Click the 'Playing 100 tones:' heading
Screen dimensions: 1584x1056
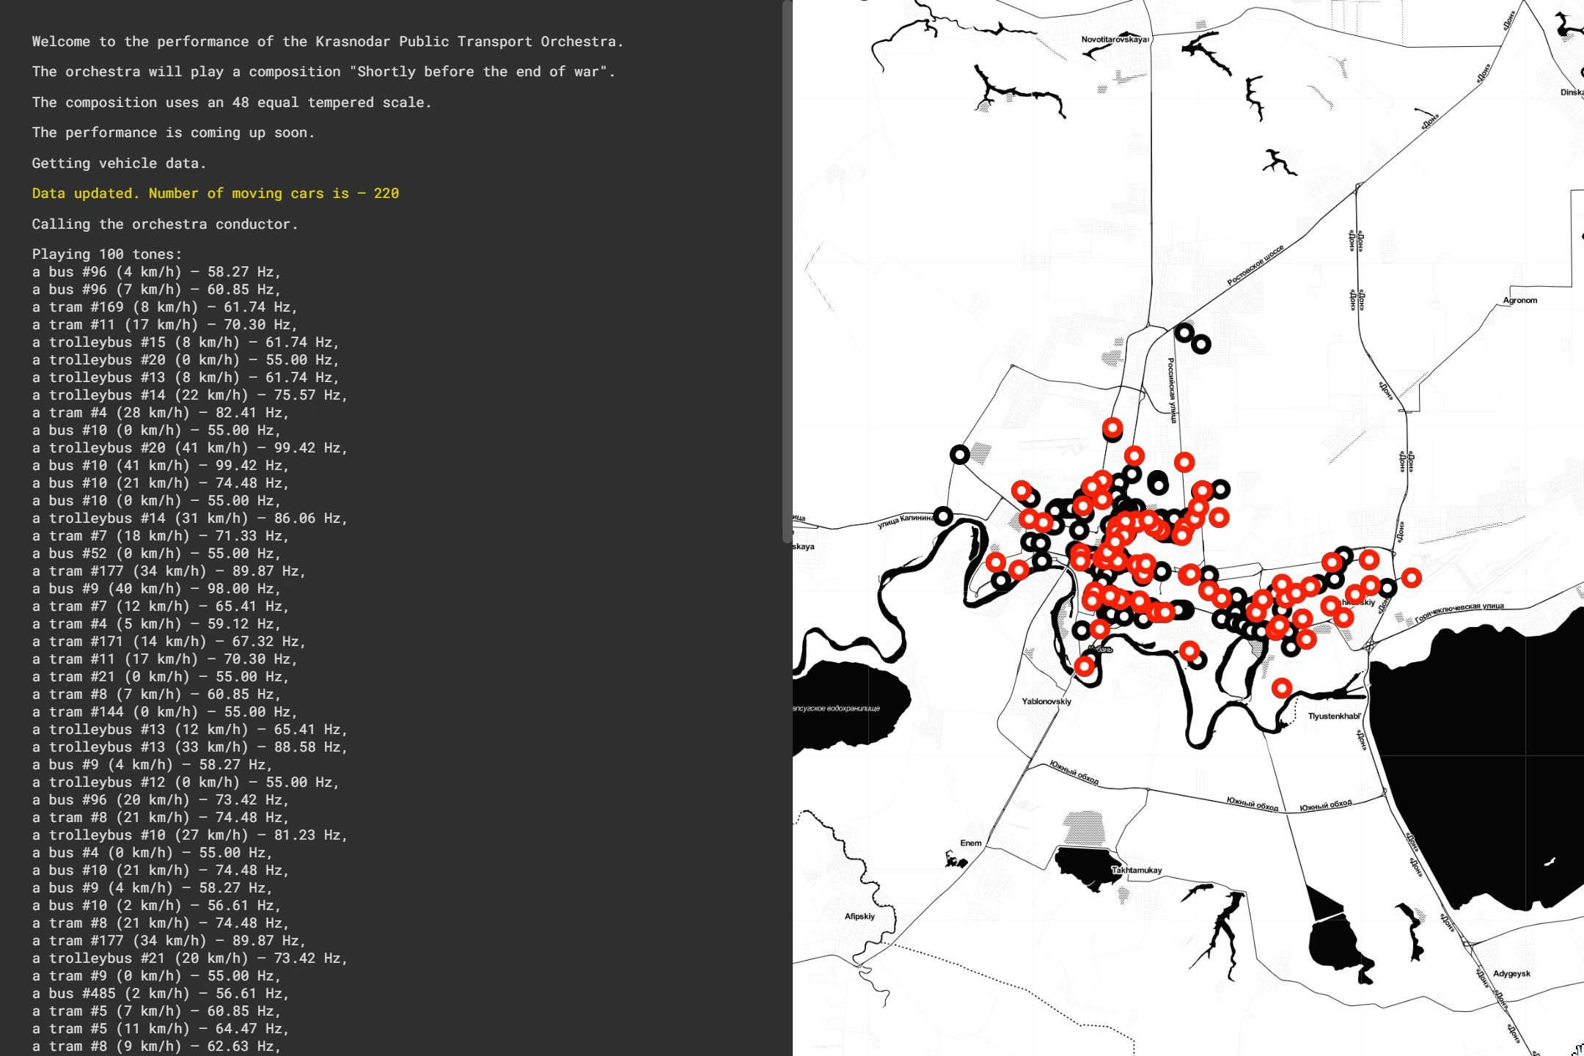(x=107, y=254)
